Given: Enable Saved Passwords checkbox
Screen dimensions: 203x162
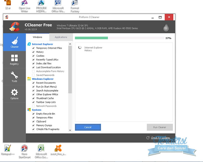Looking at the screenshot, I should click(x=33, y=75).
